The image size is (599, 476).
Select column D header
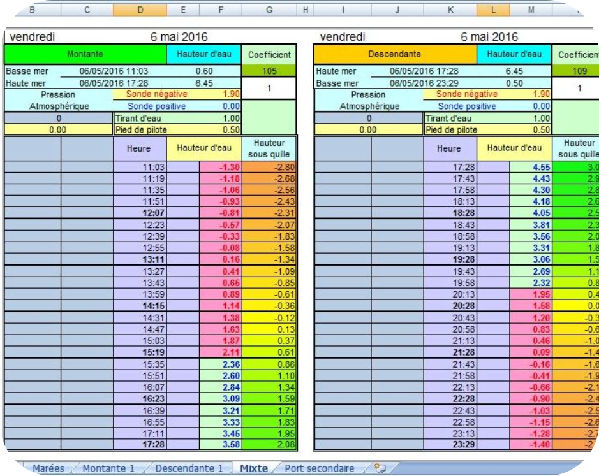[x=140, y=10]
